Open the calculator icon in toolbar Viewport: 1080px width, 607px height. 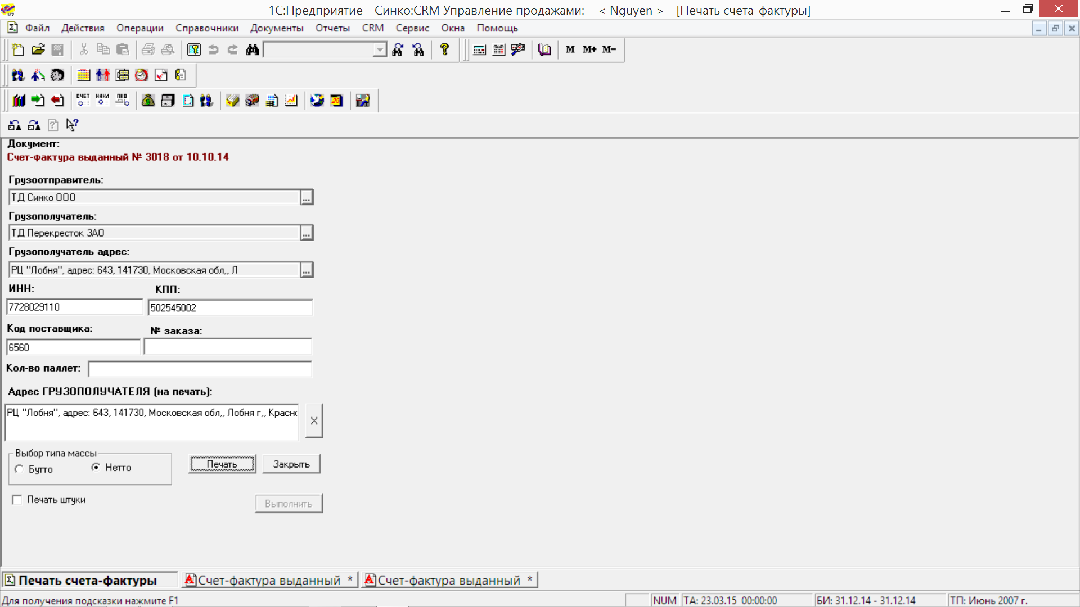point(479,50)
